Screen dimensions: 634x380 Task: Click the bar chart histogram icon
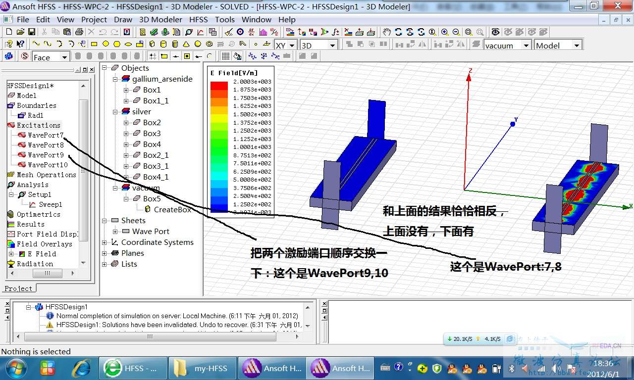coord(263,32)
